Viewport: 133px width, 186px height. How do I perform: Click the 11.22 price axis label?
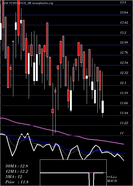click(124, 123)
